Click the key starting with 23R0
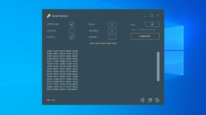206x115 pixels. pyautogui.click(x=62, y=56)
